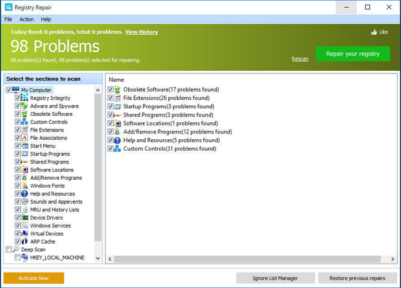Click the Software Locations folder icon in sidebar

pos(24,169)
